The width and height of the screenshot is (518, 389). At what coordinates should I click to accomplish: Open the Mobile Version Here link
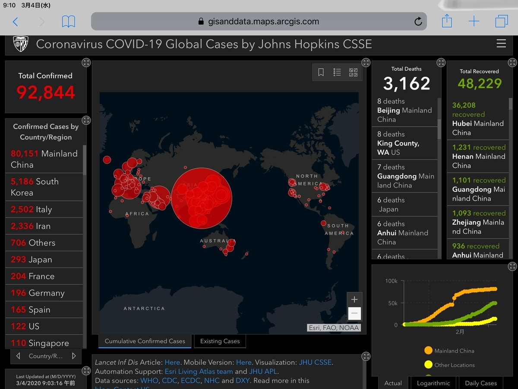coord(243,362)
